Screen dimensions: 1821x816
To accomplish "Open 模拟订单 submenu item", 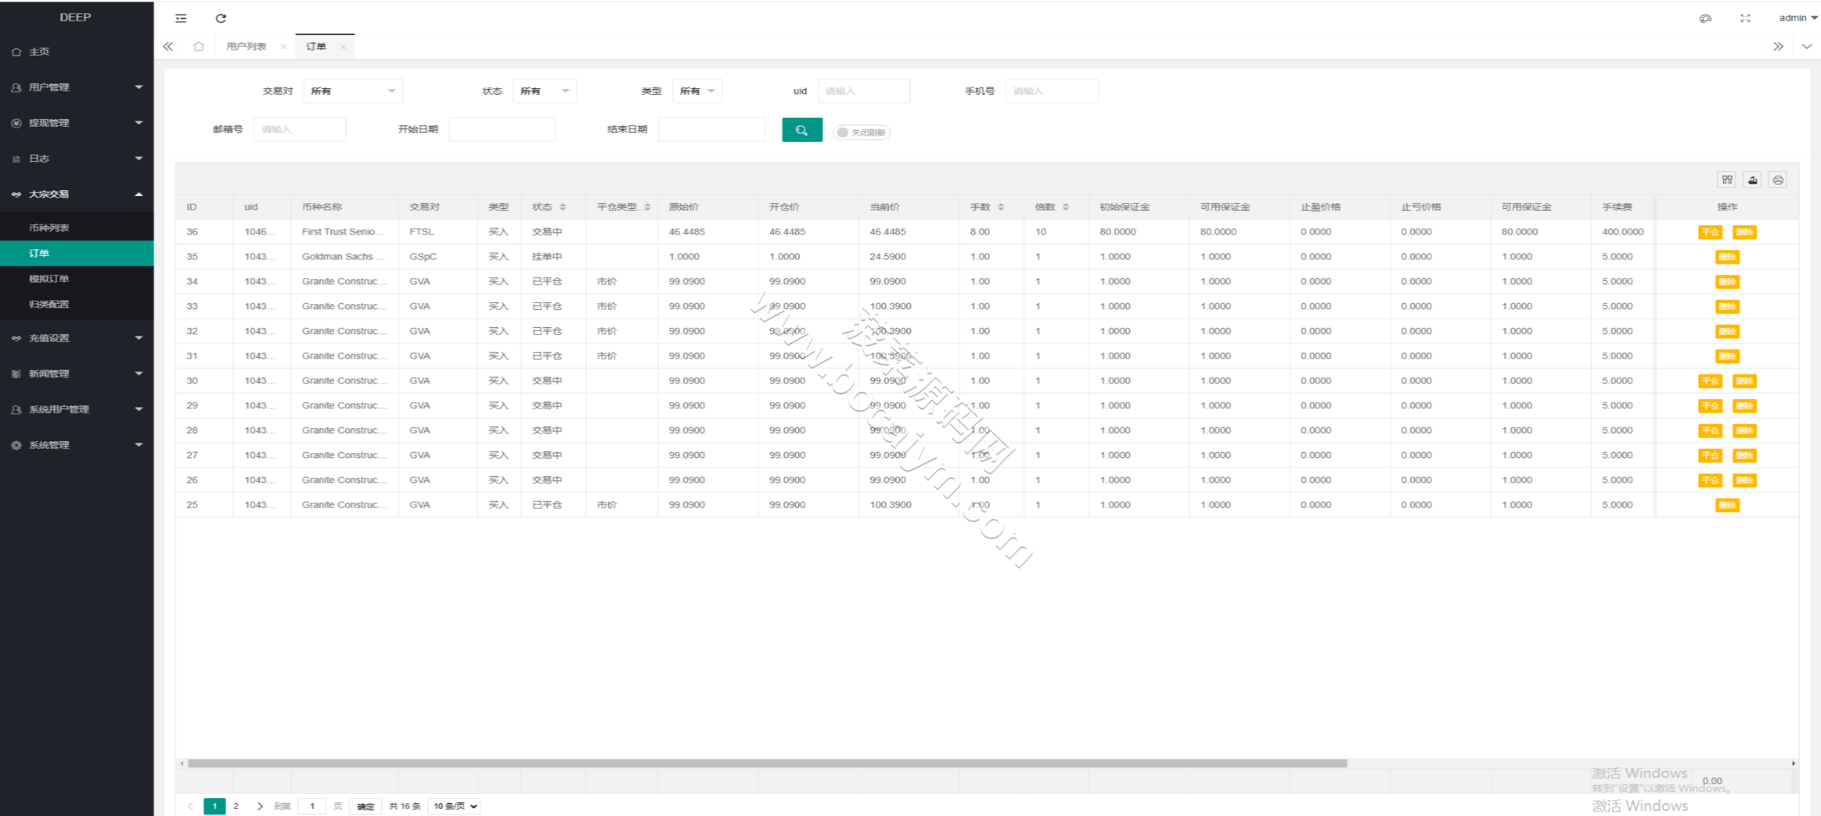I will [x=77, y=279].
